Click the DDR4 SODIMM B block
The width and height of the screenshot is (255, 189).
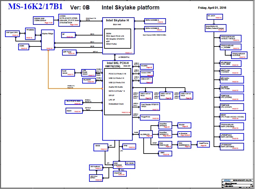(155, 29)
